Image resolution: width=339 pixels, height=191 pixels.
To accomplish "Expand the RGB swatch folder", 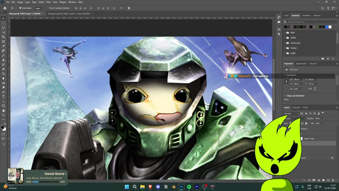I will click(285, 33).
